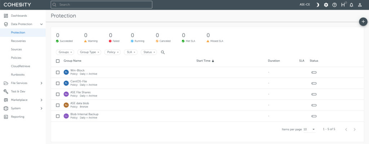Image resolution: width=369 pixels, height=144 pixels.
Task: Click the filter search magnifier icon
Action: click(163, 52)
